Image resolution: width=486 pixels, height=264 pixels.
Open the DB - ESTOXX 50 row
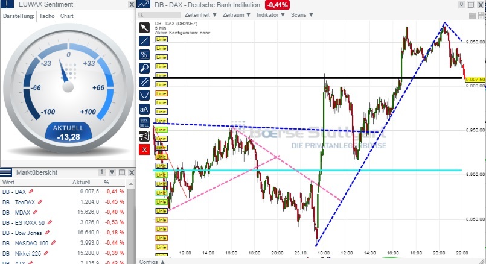63,222
